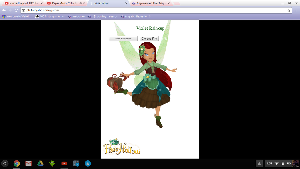This screenshot has height=169, width=300.
Task: Launch Gmail from the shelf
Action: click(28, 163)
